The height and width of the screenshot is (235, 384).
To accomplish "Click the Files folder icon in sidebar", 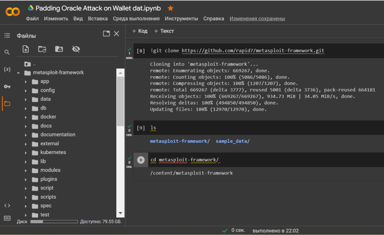I will point(7,103).
